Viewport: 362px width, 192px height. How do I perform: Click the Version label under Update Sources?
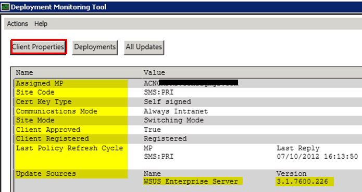pyautogui.click(x=292, y=174)
